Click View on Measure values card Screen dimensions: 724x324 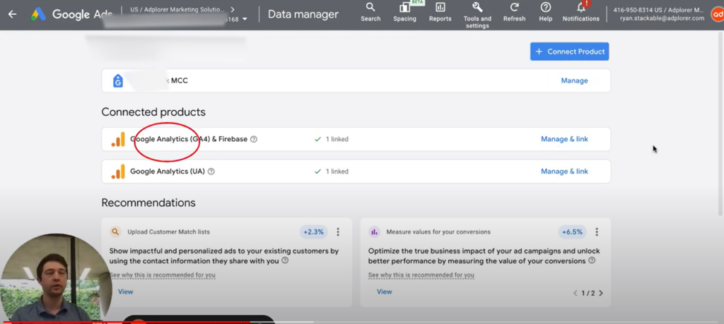[x=384, y=292]
